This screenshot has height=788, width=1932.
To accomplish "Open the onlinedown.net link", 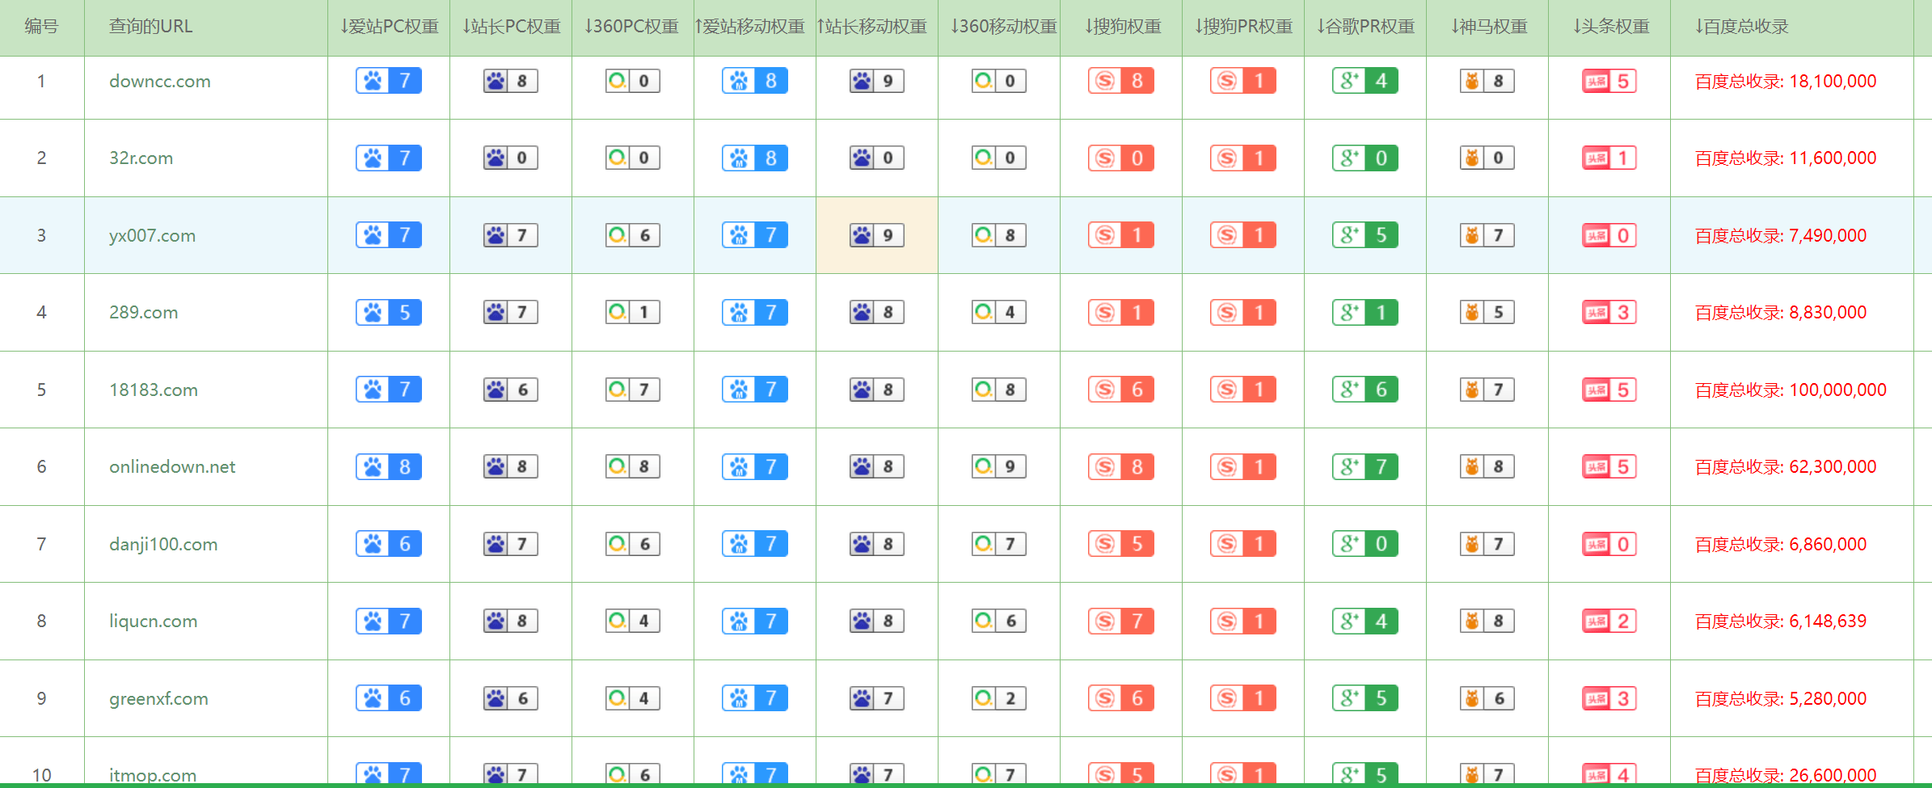I will pos(172,466).
